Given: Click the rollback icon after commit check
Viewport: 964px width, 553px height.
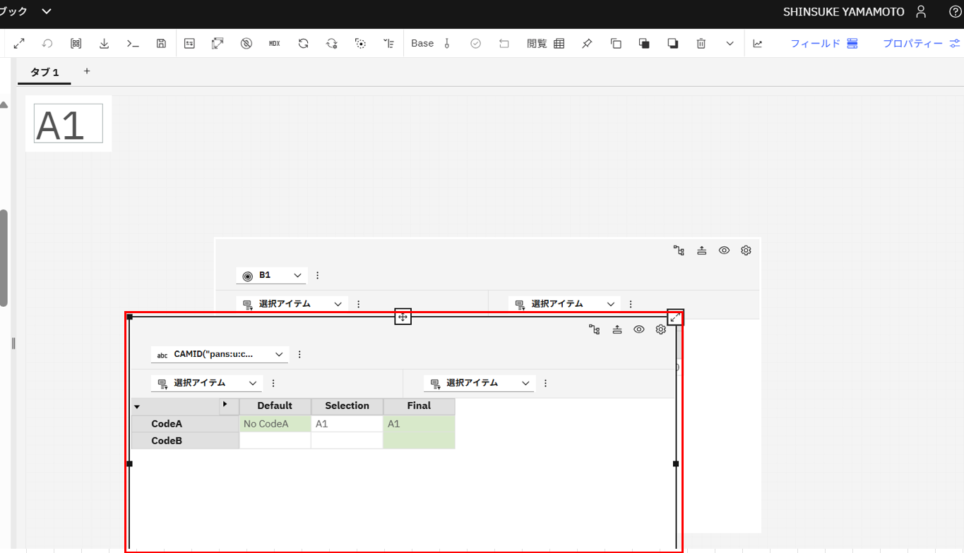Looking at the screenshot, I should 504,44.
